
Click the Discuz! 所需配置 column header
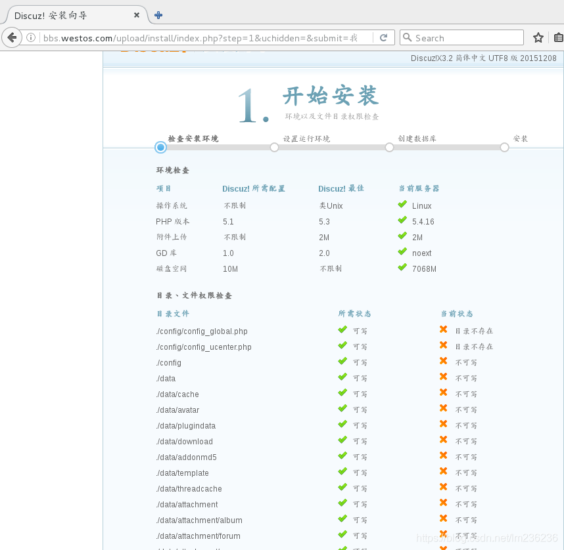tap(254, 188)
